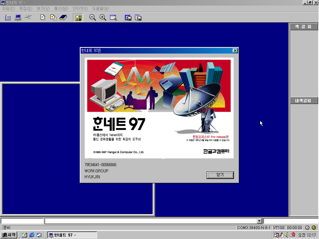Viewport: 319px width, 239px height.
Task: Close the 한네트 97은 dialog with X
Action: pos(235,51)
